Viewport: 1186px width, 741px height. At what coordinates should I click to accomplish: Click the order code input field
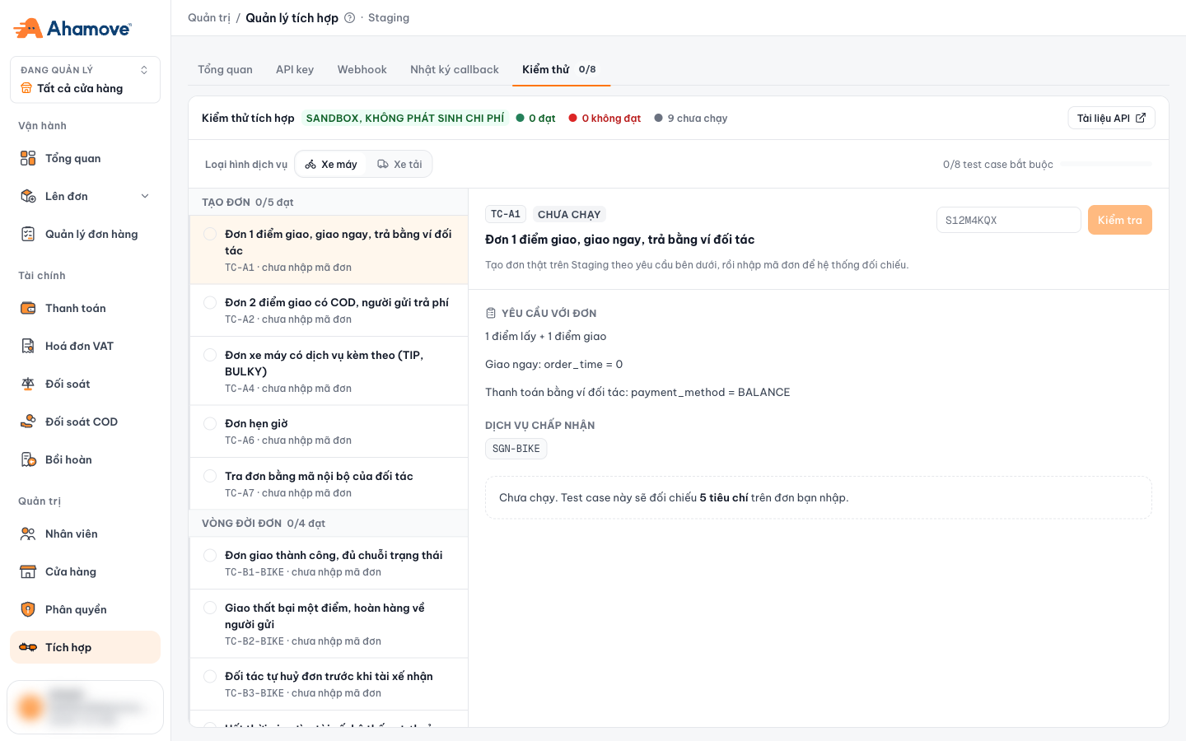point(1009,220)
